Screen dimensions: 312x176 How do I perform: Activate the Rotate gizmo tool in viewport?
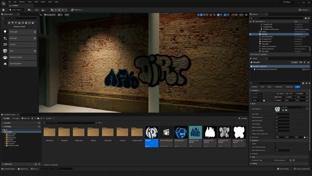click(x=204, y=15)
